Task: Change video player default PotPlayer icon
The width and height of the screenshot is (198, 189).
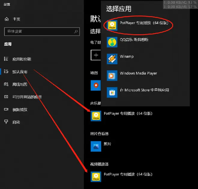Action: click(x=96, y=177)
